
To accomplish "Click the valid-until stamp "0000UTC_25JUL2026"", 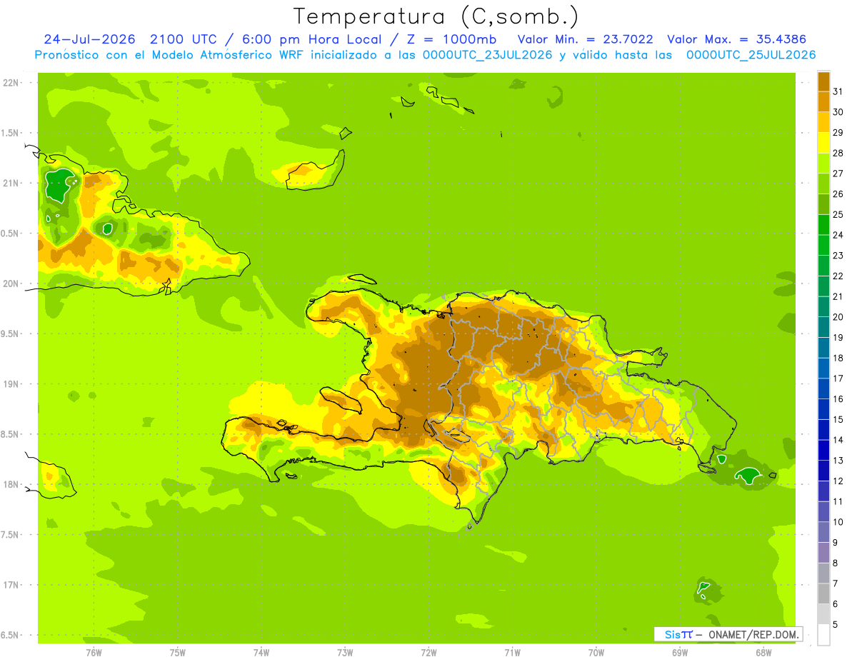I will click(751, 55).
